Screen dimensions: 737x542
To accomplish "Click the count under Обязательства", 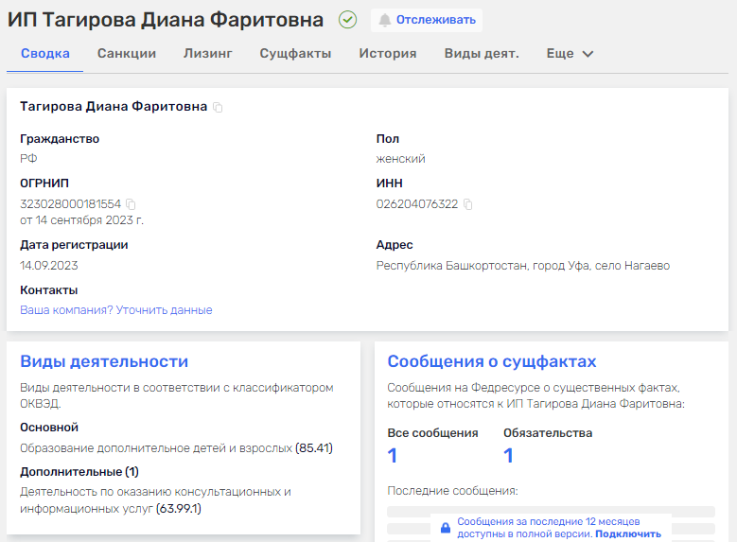I will point(508,456).
